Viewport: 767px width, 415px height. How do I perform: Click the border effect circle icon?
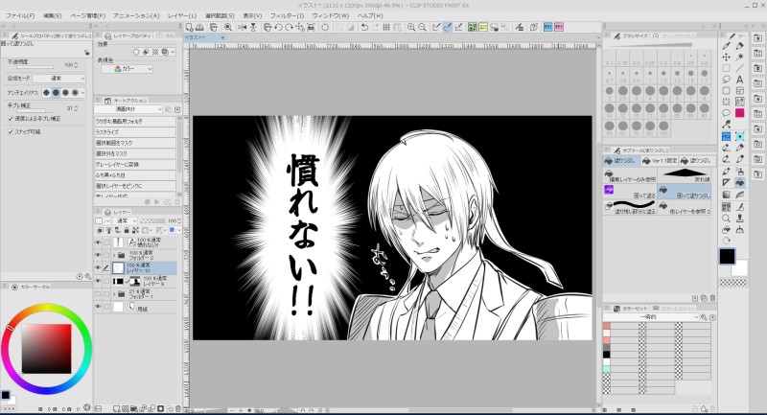[x=136, y=52]
